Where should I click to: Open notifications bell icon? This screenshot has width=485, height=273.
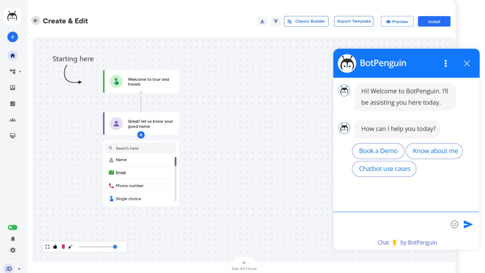coord(13,239)
